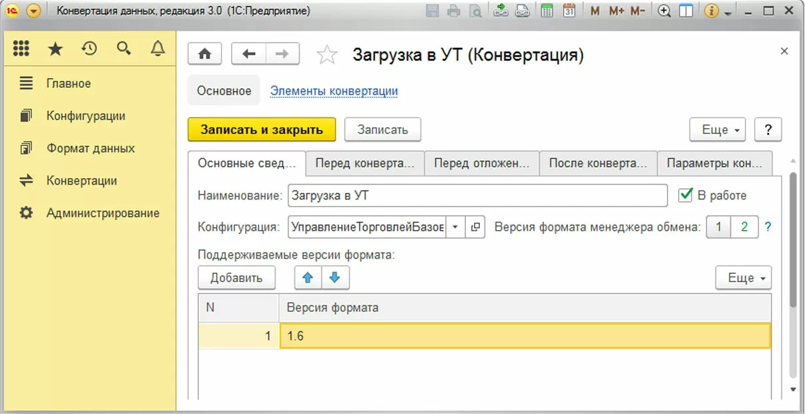Image resolution: width=805 pixels, height=414 pixels.
Task: Add this form to favorites star
Action: click(327, 55)
